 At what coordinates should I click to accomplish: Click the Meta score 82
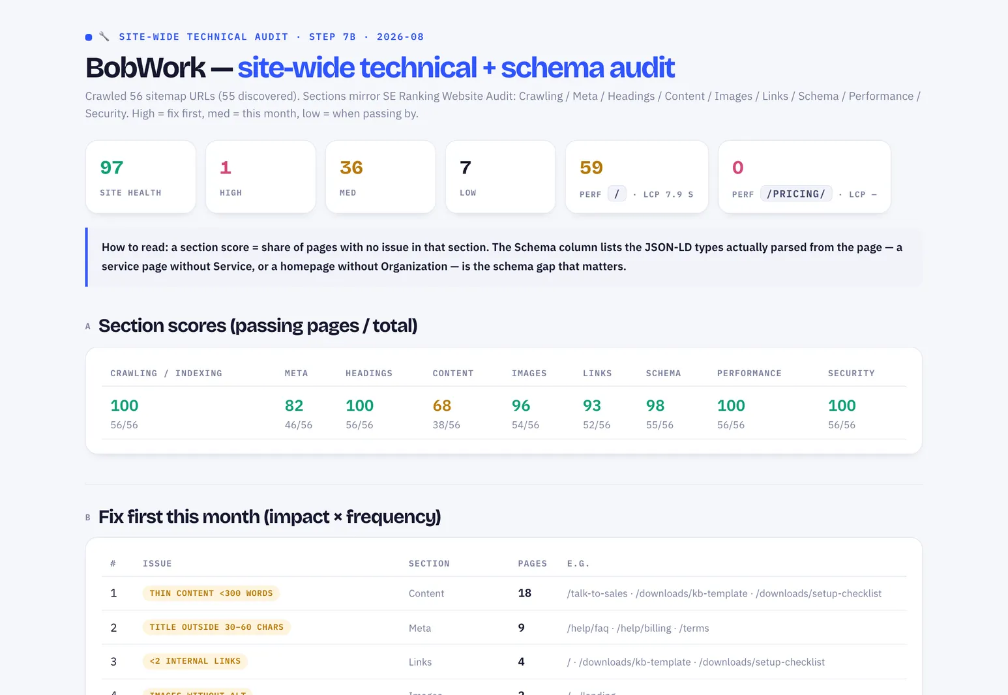pyautogui.click(x=294, y=406)
